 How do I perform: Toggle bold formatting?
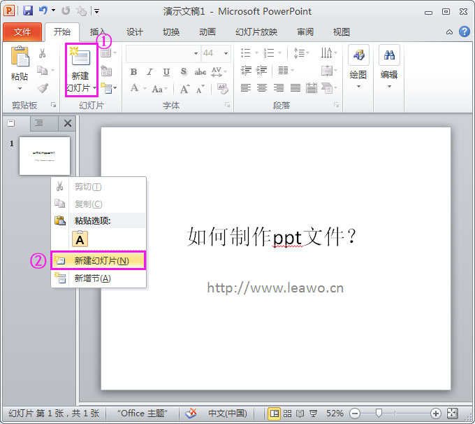pyautogui.click(x=133, y=72)
